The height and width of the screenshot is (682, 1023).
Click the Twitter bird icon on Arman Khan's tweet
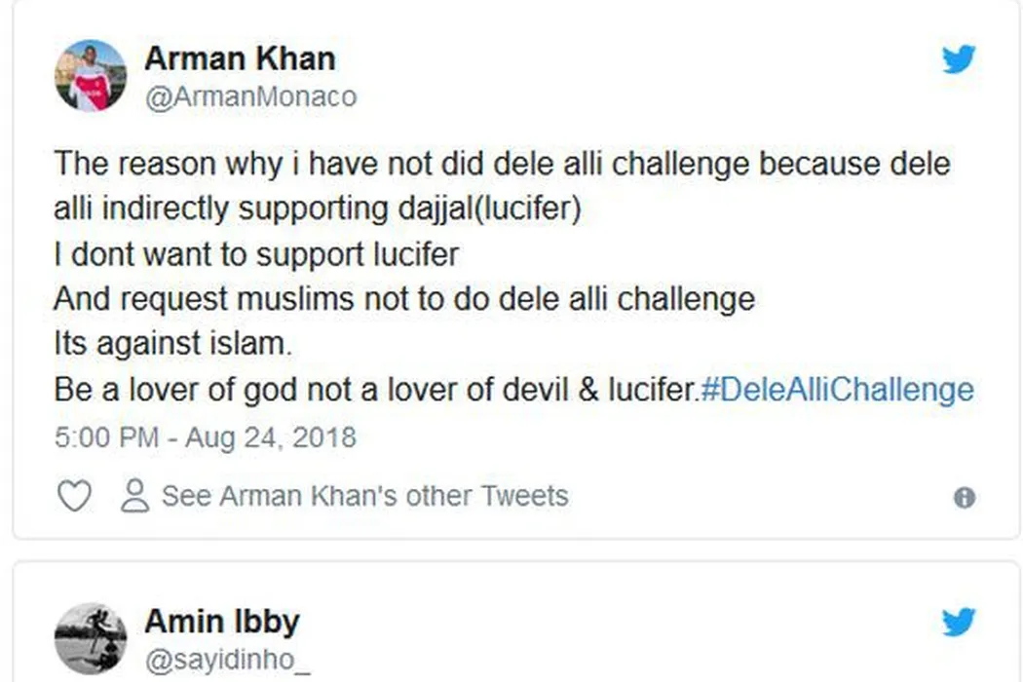click(x=958, y=60)
